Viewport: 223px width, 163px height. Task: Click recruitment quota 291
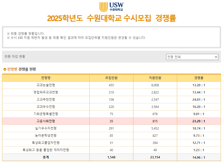(111, 128)
